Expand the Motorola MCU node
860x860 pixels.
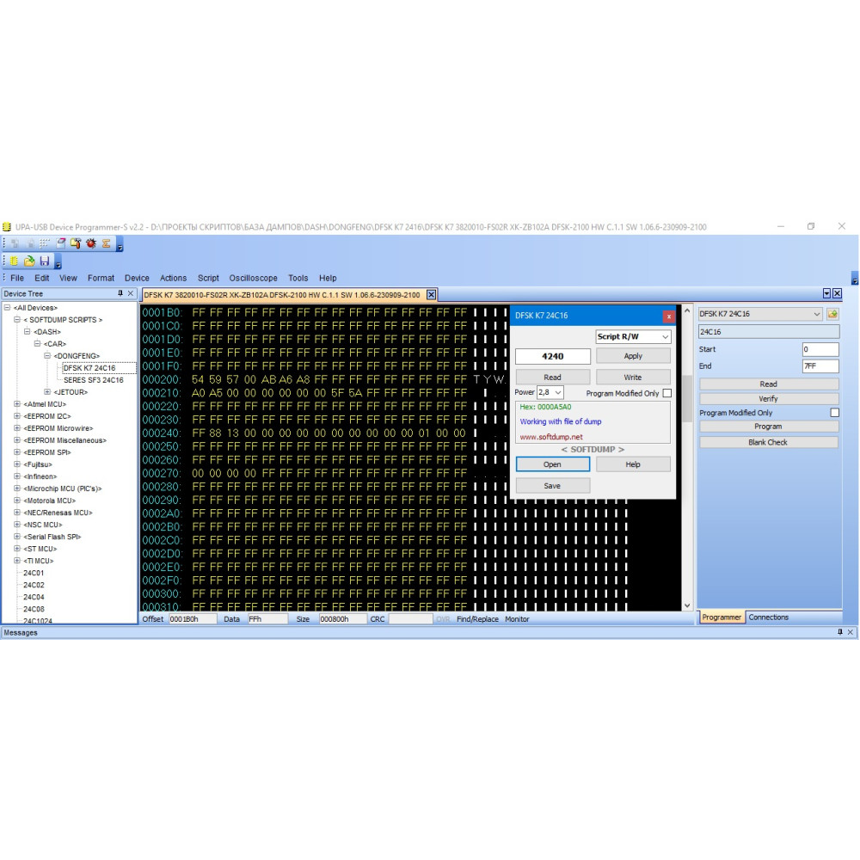17,501
